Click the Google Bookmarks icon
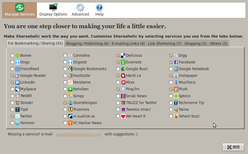 [70, 69]
